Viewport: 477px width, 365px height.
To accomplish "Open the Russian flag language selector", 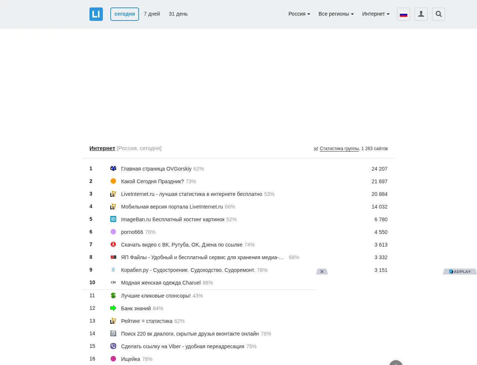I will point(404,14).
